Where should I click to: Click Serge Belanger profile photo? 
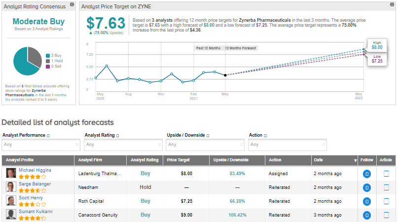(11, 187)
